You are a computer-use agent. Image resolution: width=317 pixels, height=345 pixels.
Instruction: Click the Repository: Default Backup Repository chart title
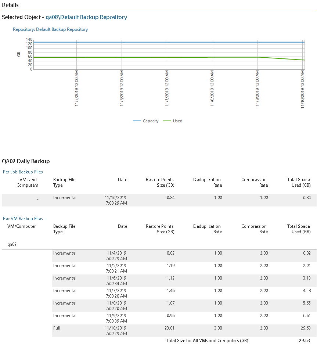pyautogui.click(x=50, y=29)
